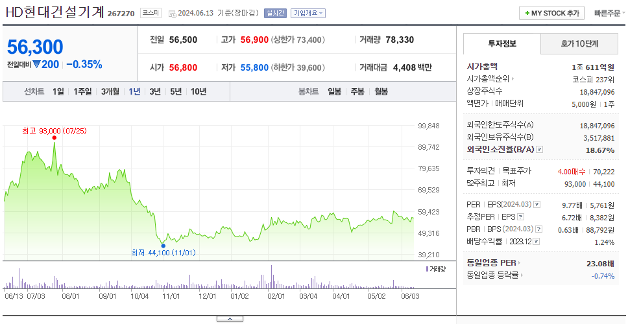Click the 거래대금 value 4,408
Screen dimensions: 628x324
[x=405, y=67]
